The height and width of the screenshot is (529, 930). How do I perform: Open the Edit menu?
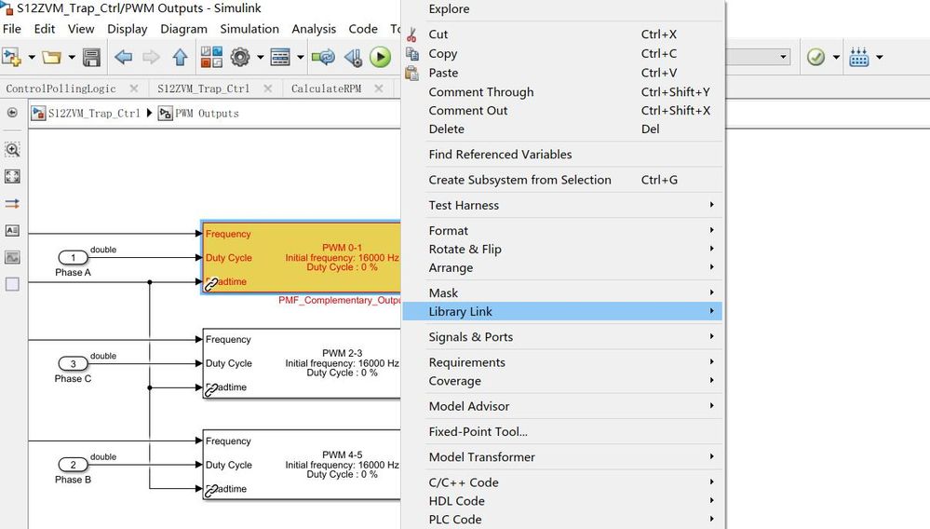[45, 29]
